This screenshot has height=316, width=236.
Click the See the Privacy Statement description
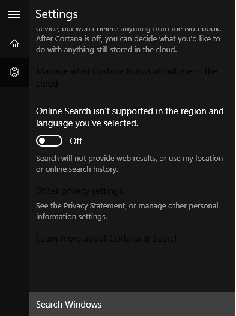(127, 211)
